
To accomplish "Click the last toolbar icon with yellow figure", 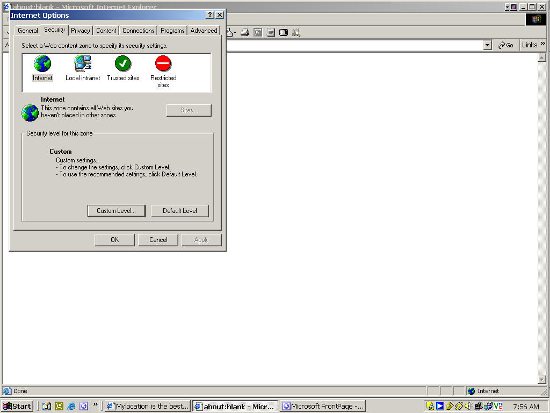I will point(296,33).
